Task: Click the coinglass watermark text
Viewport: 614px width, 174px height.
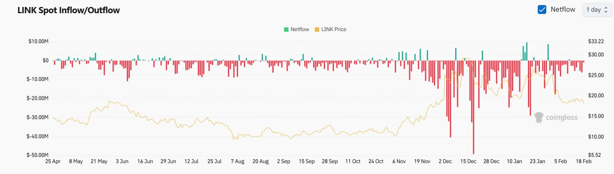Action: (x=561, y=117)
